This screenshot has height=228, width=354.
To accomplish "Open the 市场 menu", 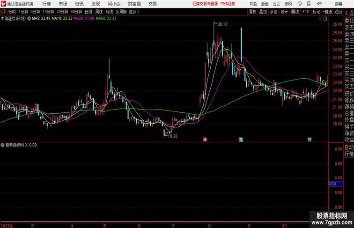I will 63,4.
